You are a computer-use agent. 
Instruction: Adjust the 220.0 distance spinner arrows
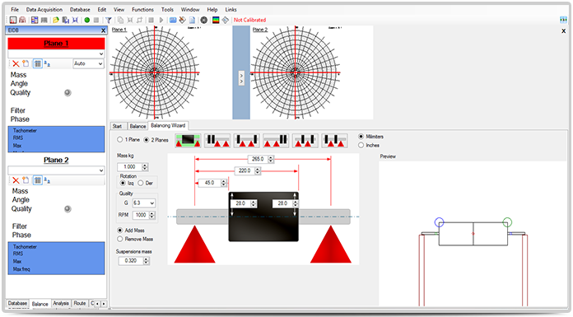point(258,170)
